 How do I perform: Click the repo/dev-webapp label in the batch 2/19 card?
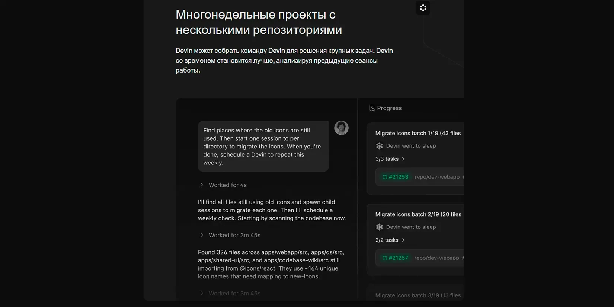point(437,258)
